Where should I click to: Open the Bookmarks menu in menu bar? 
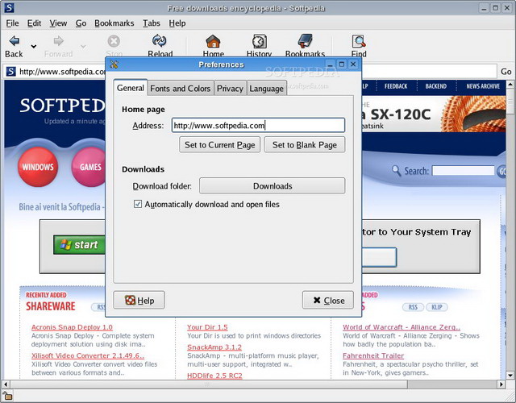click(x=115, y=23)
